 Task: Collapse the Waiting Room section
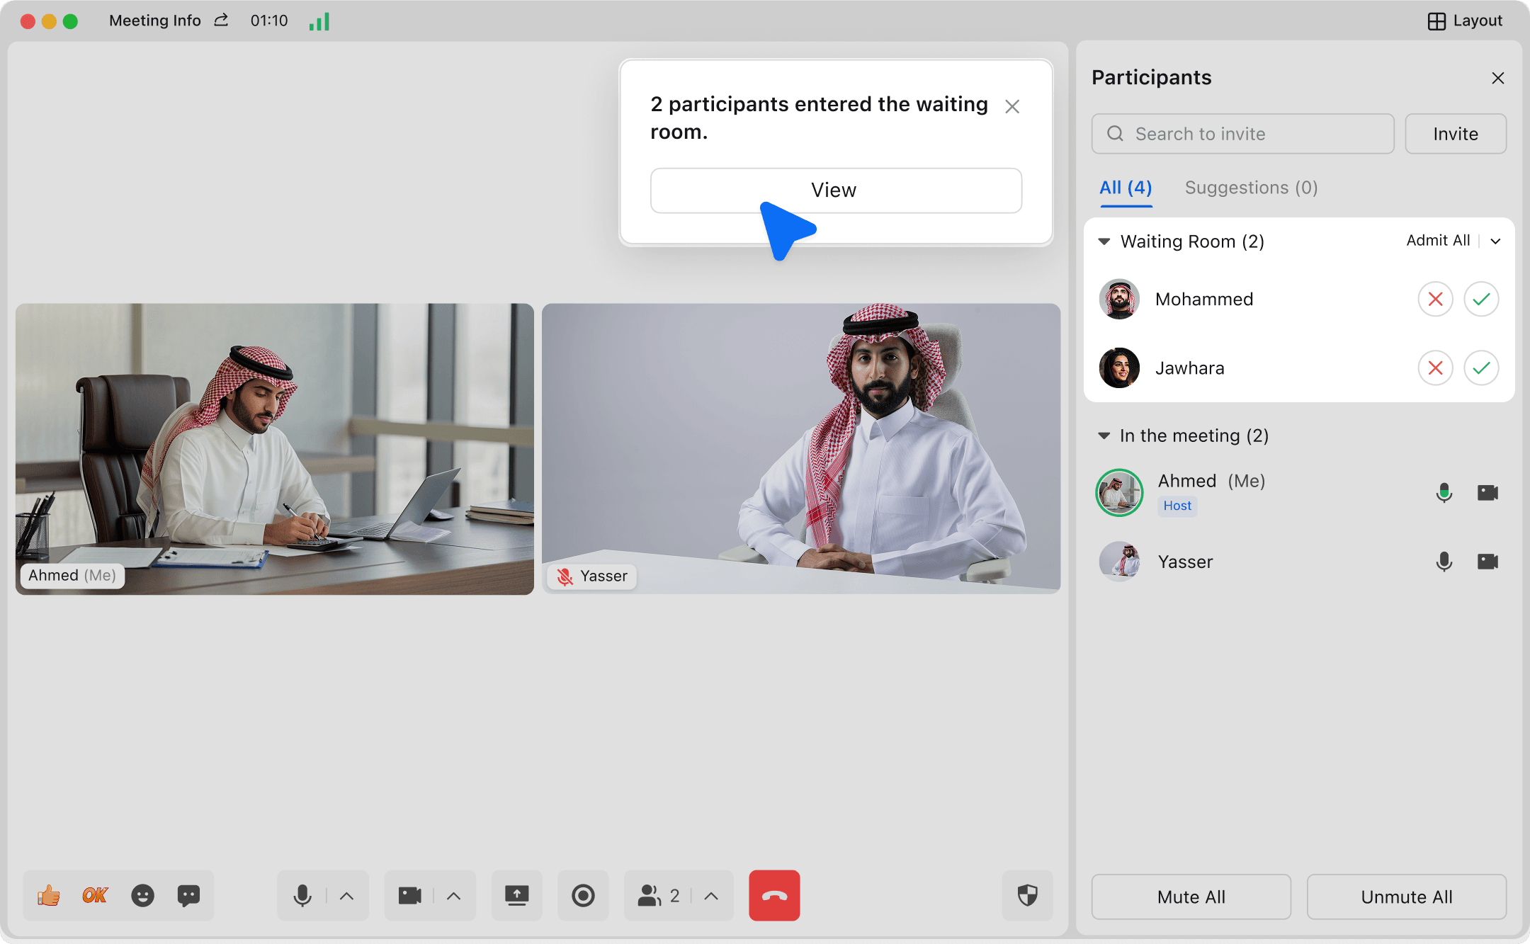pyautogui.click(x=1104, y=241)
